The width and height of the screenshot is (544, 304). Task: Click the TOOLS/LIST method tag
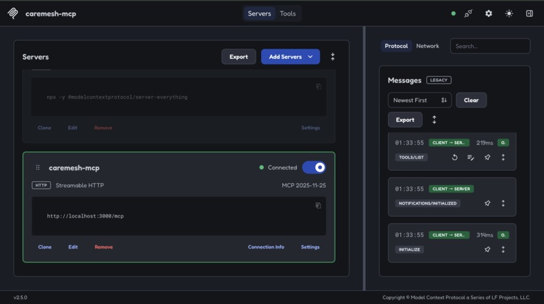pos(411,157)
